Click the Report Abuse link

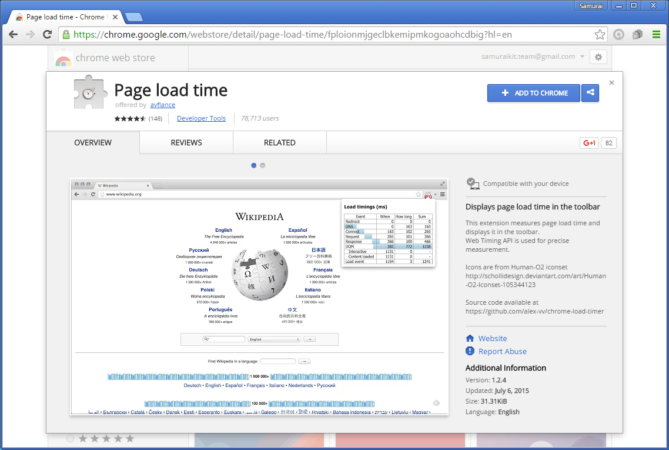(x=502, y=351)
